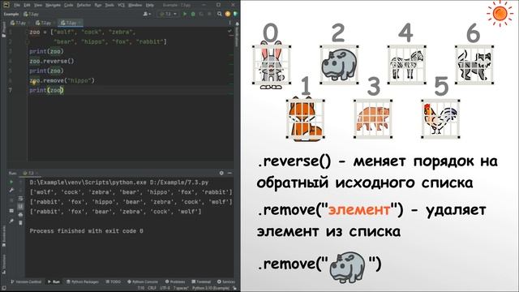Open the Code menu
519x292 pixels.
pos(68,5)
